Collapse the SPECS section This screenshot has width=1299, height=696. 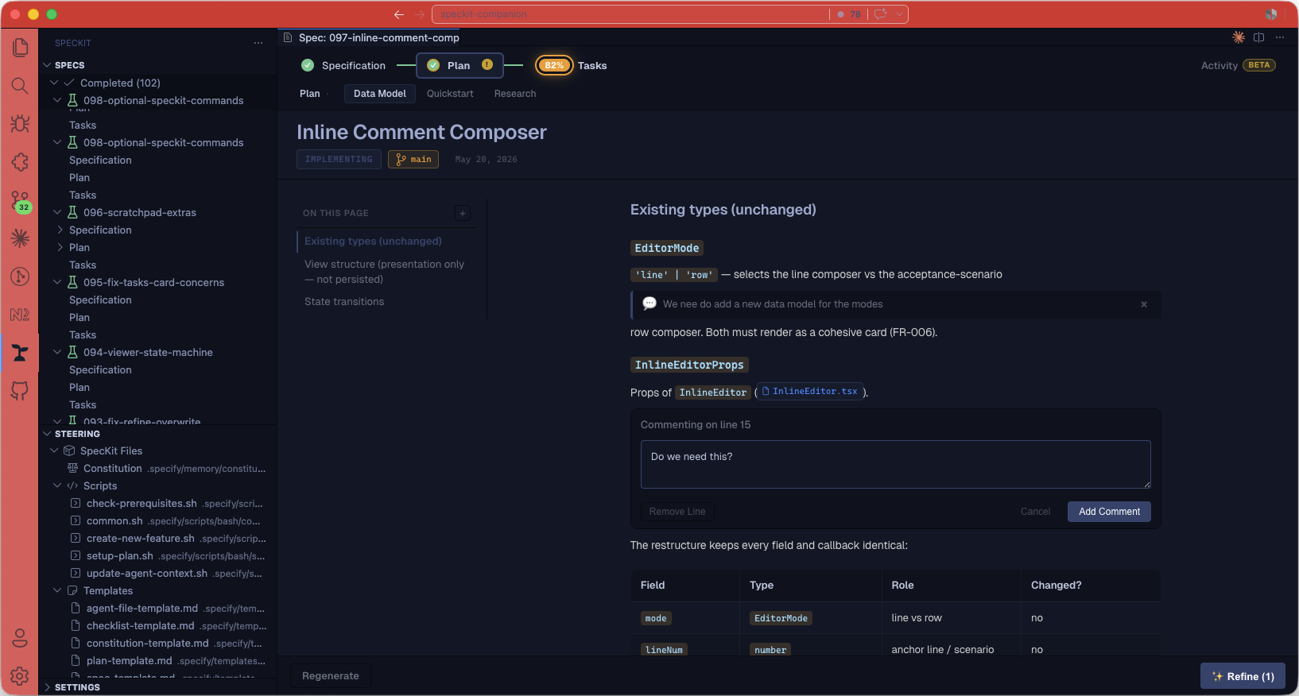[47, 65]
